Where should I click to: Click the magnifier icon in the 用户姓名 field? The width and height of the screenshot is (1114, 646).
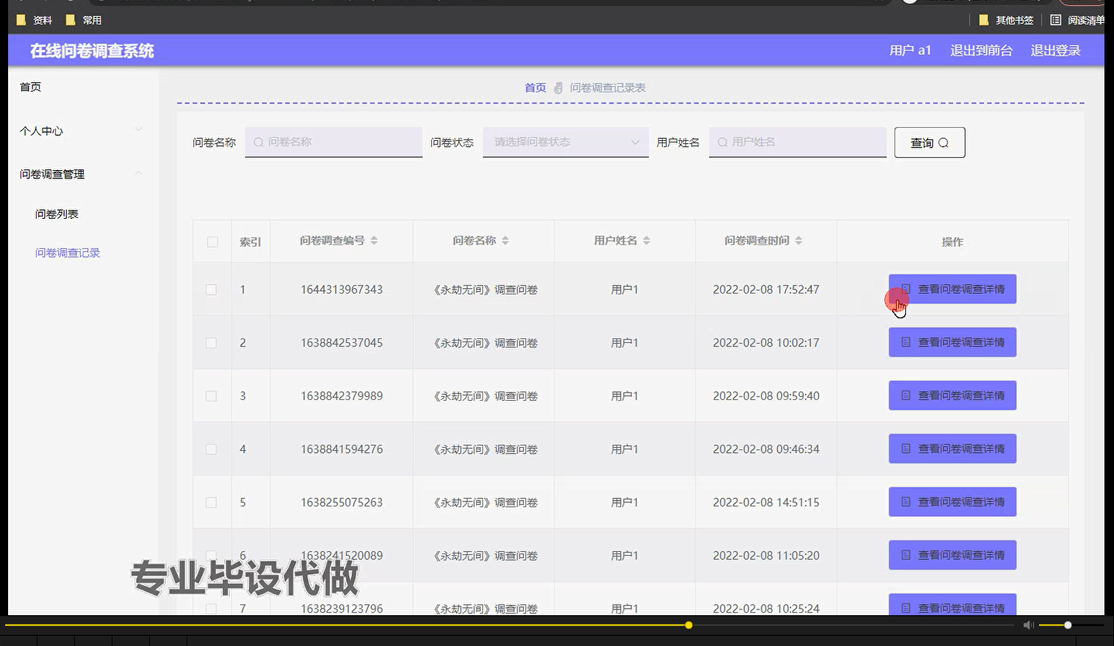[722, 142]
